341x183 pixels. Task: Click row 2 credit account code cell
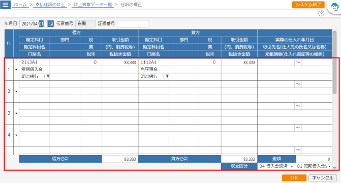point(153,84)
